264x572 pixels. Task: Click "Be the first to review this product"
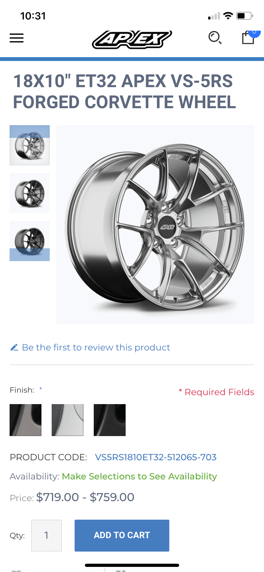point(96,347)
